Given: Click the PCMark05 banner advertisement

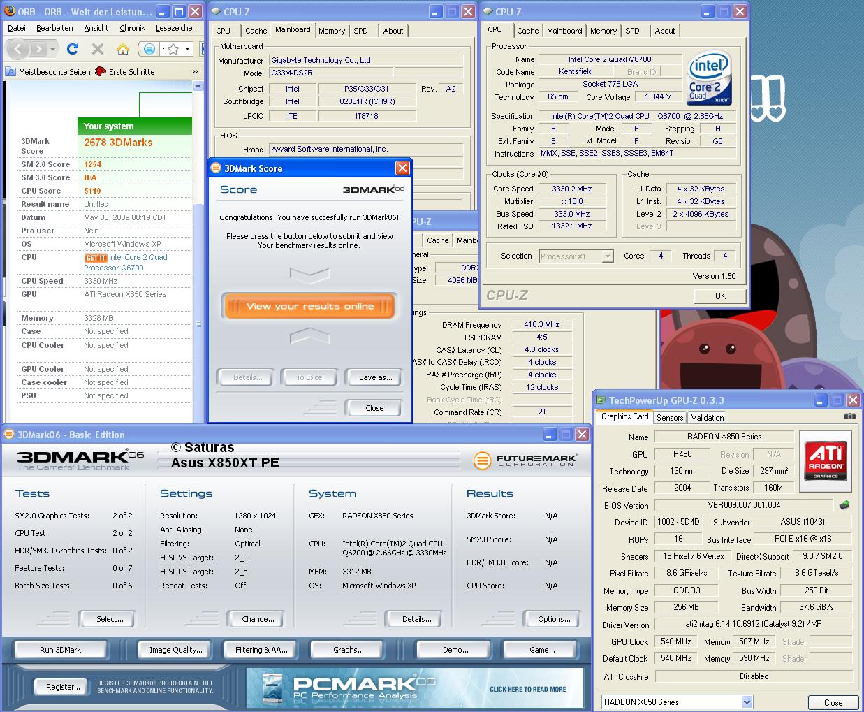Looking at the screenshot, I should [x=415, y=688].
